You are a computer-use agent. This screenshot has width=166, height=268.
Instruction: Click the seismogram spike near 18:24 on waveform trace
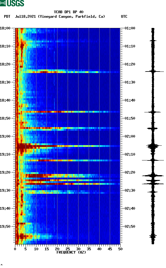point(154,71)
